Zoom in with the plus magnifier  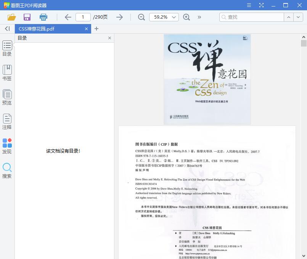(x=186, y=17)
